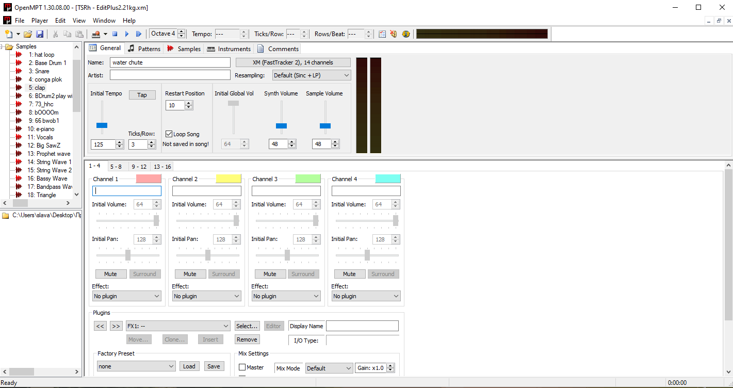733x388 pixels.
Task: Open the File menu
Action: (20, 21)
